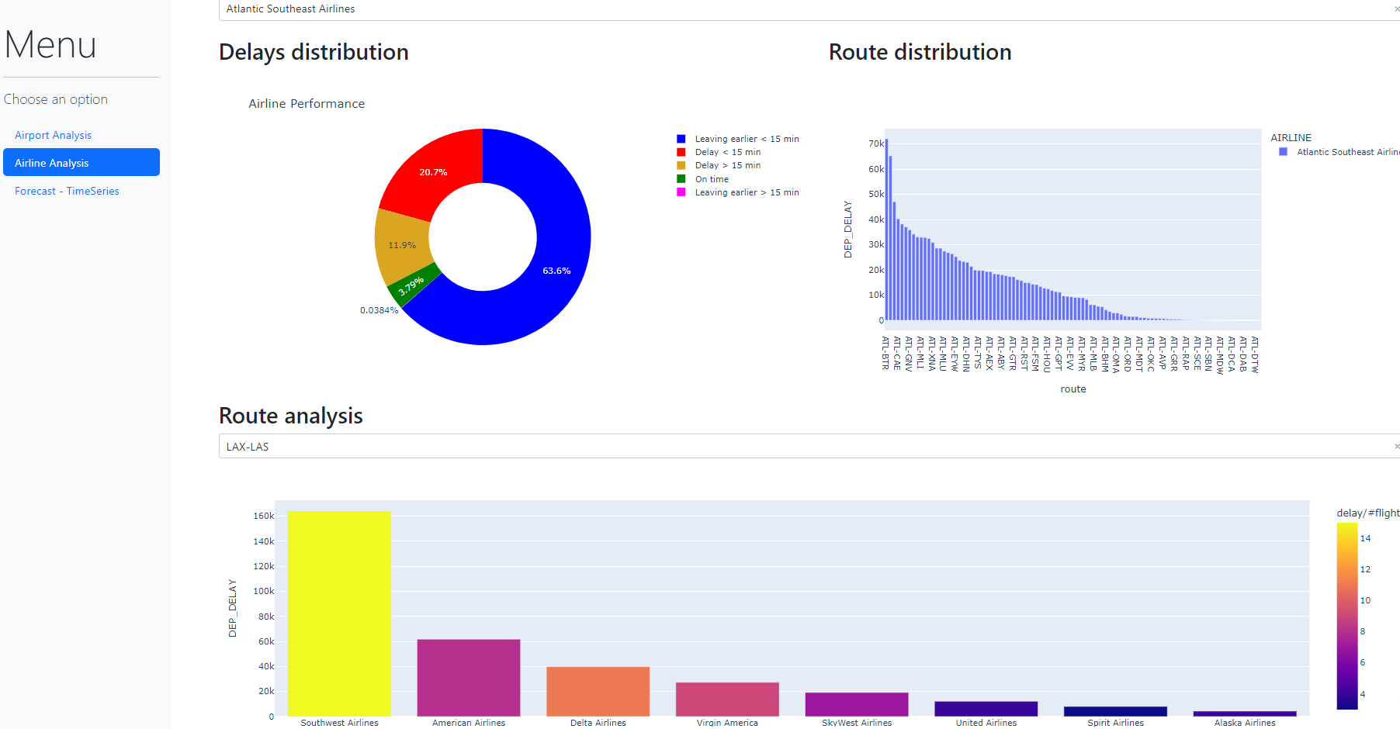Click the green 3.79% donut slice
Image resolution: width=1400 pixels, height=729 pixels.
coord(412,285)
